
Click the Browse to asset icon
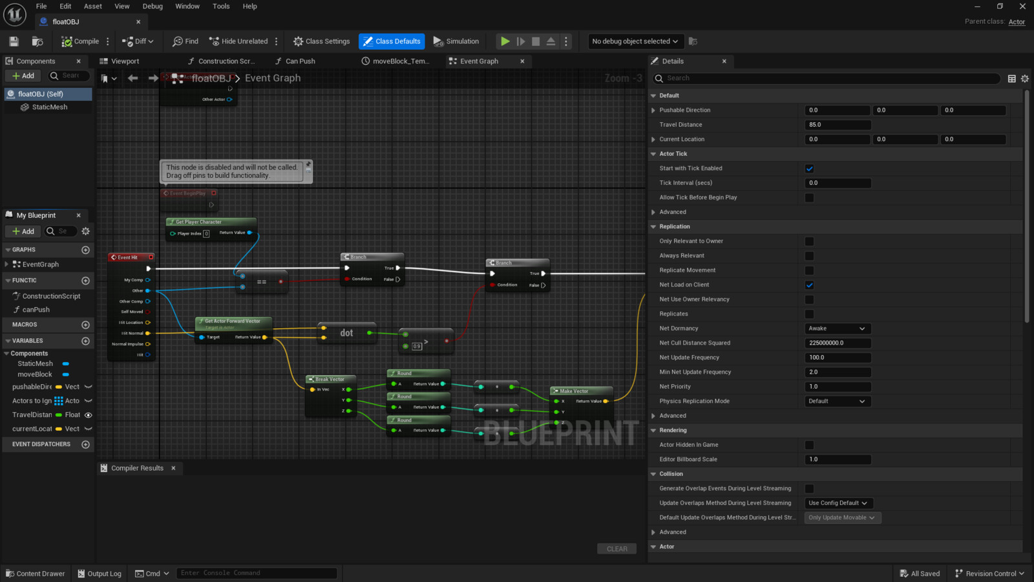click(x=37, y=41)
